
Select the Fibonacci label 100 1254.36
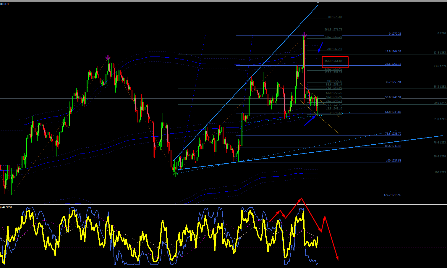pos(334,81)
